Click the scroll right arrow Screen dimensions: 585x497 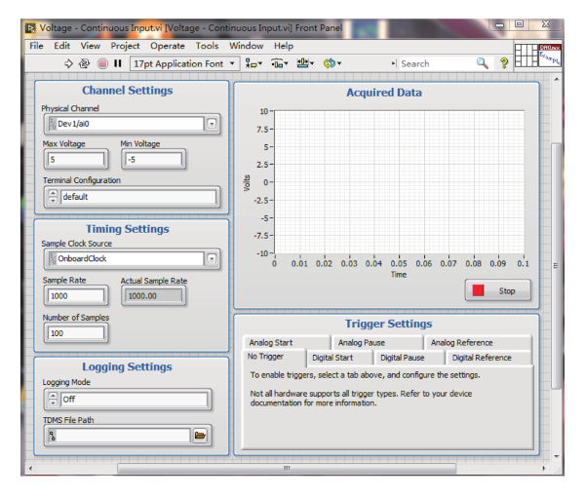point(544,469)
